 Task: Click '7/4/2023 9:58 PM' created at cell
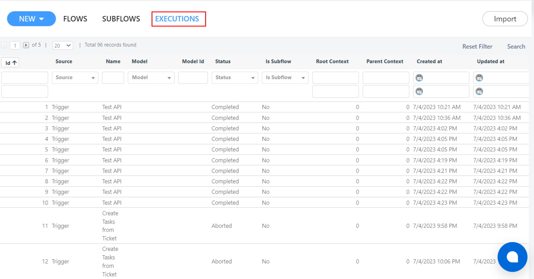tap(435, 226)
